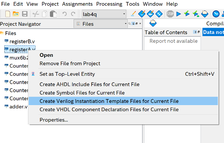Select adder.v in the file list
Screen dimensions: 224x143
19,107
